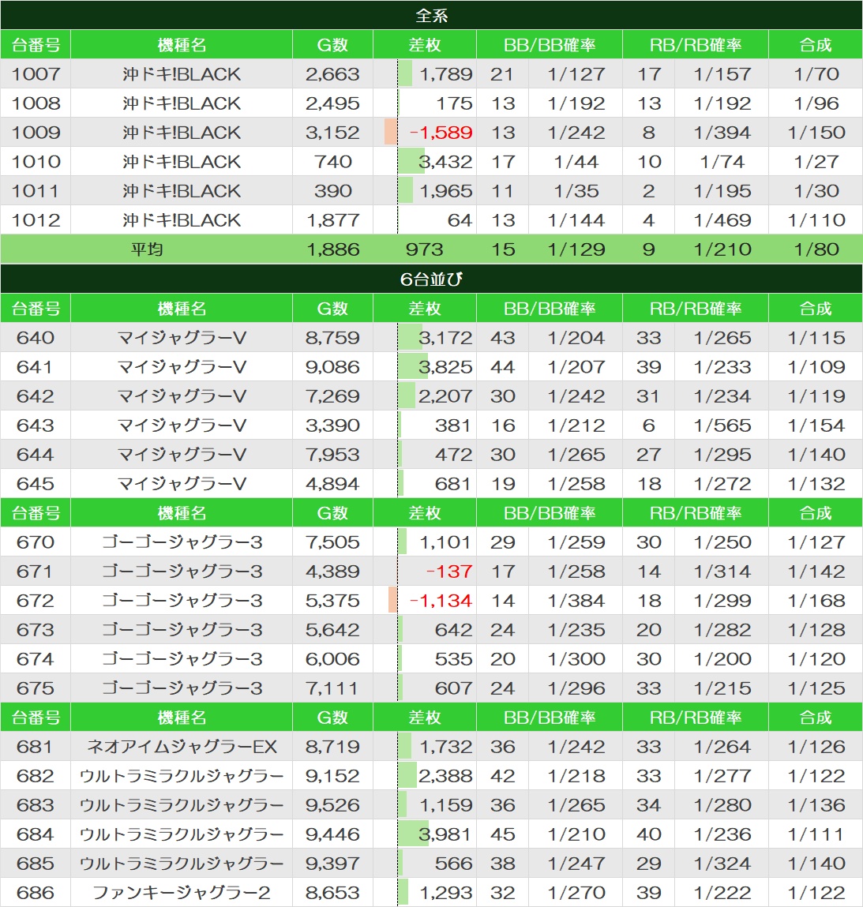Image resolution: width=863 pixels, height=907 pixels.
Task: Click BB rate 1/44 for machine 1010
Action: click(x=576, y=161)
